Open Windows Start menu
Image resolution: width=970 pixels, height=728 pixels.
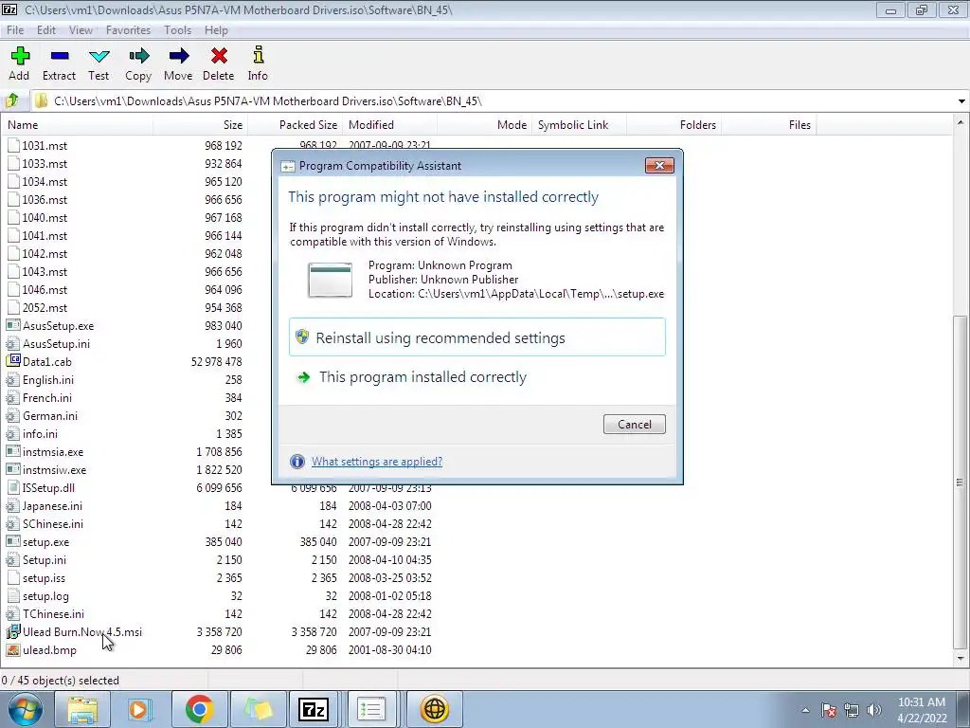click(x=26, y=709)
